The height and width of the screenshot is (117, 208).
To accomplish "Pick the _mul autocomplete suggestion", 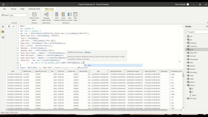I will click(113, 65).
